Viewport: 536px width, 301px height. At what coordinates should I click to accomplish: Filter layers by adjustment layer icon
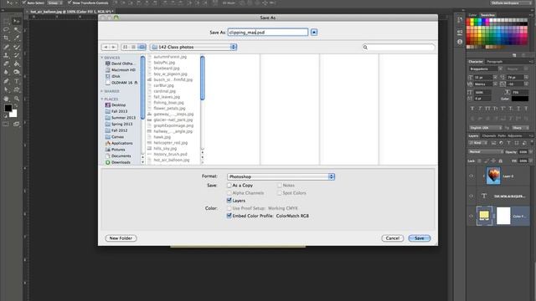pos(502,143)
